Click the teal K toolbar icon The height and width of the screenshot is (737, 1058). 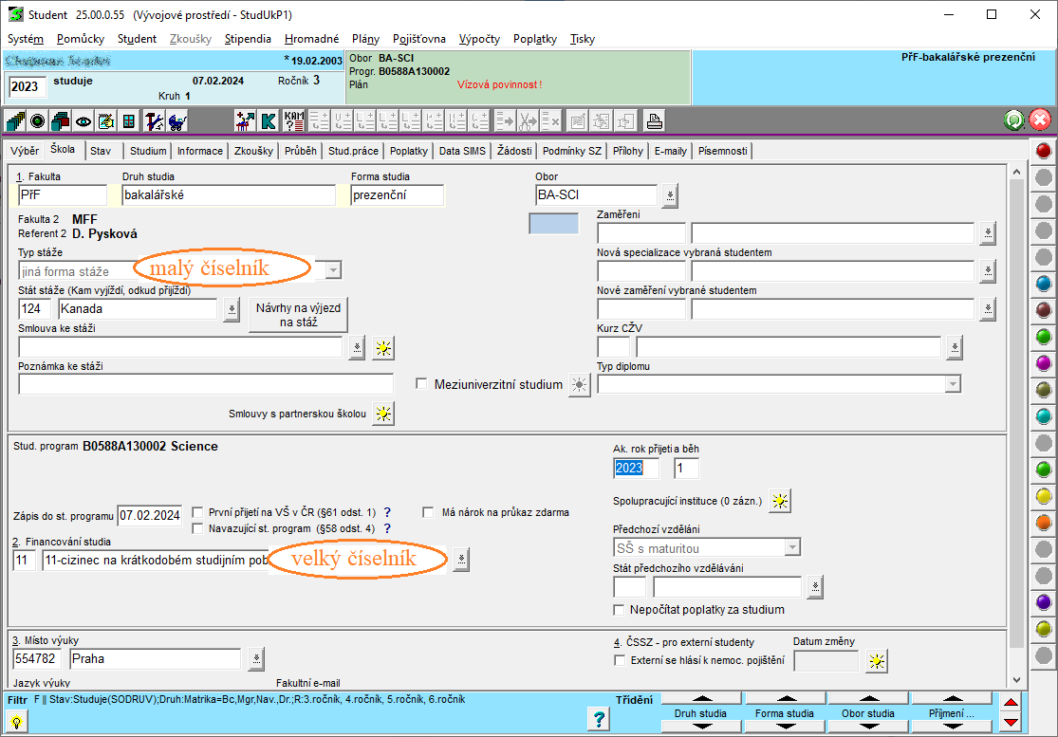click(269, 121)
